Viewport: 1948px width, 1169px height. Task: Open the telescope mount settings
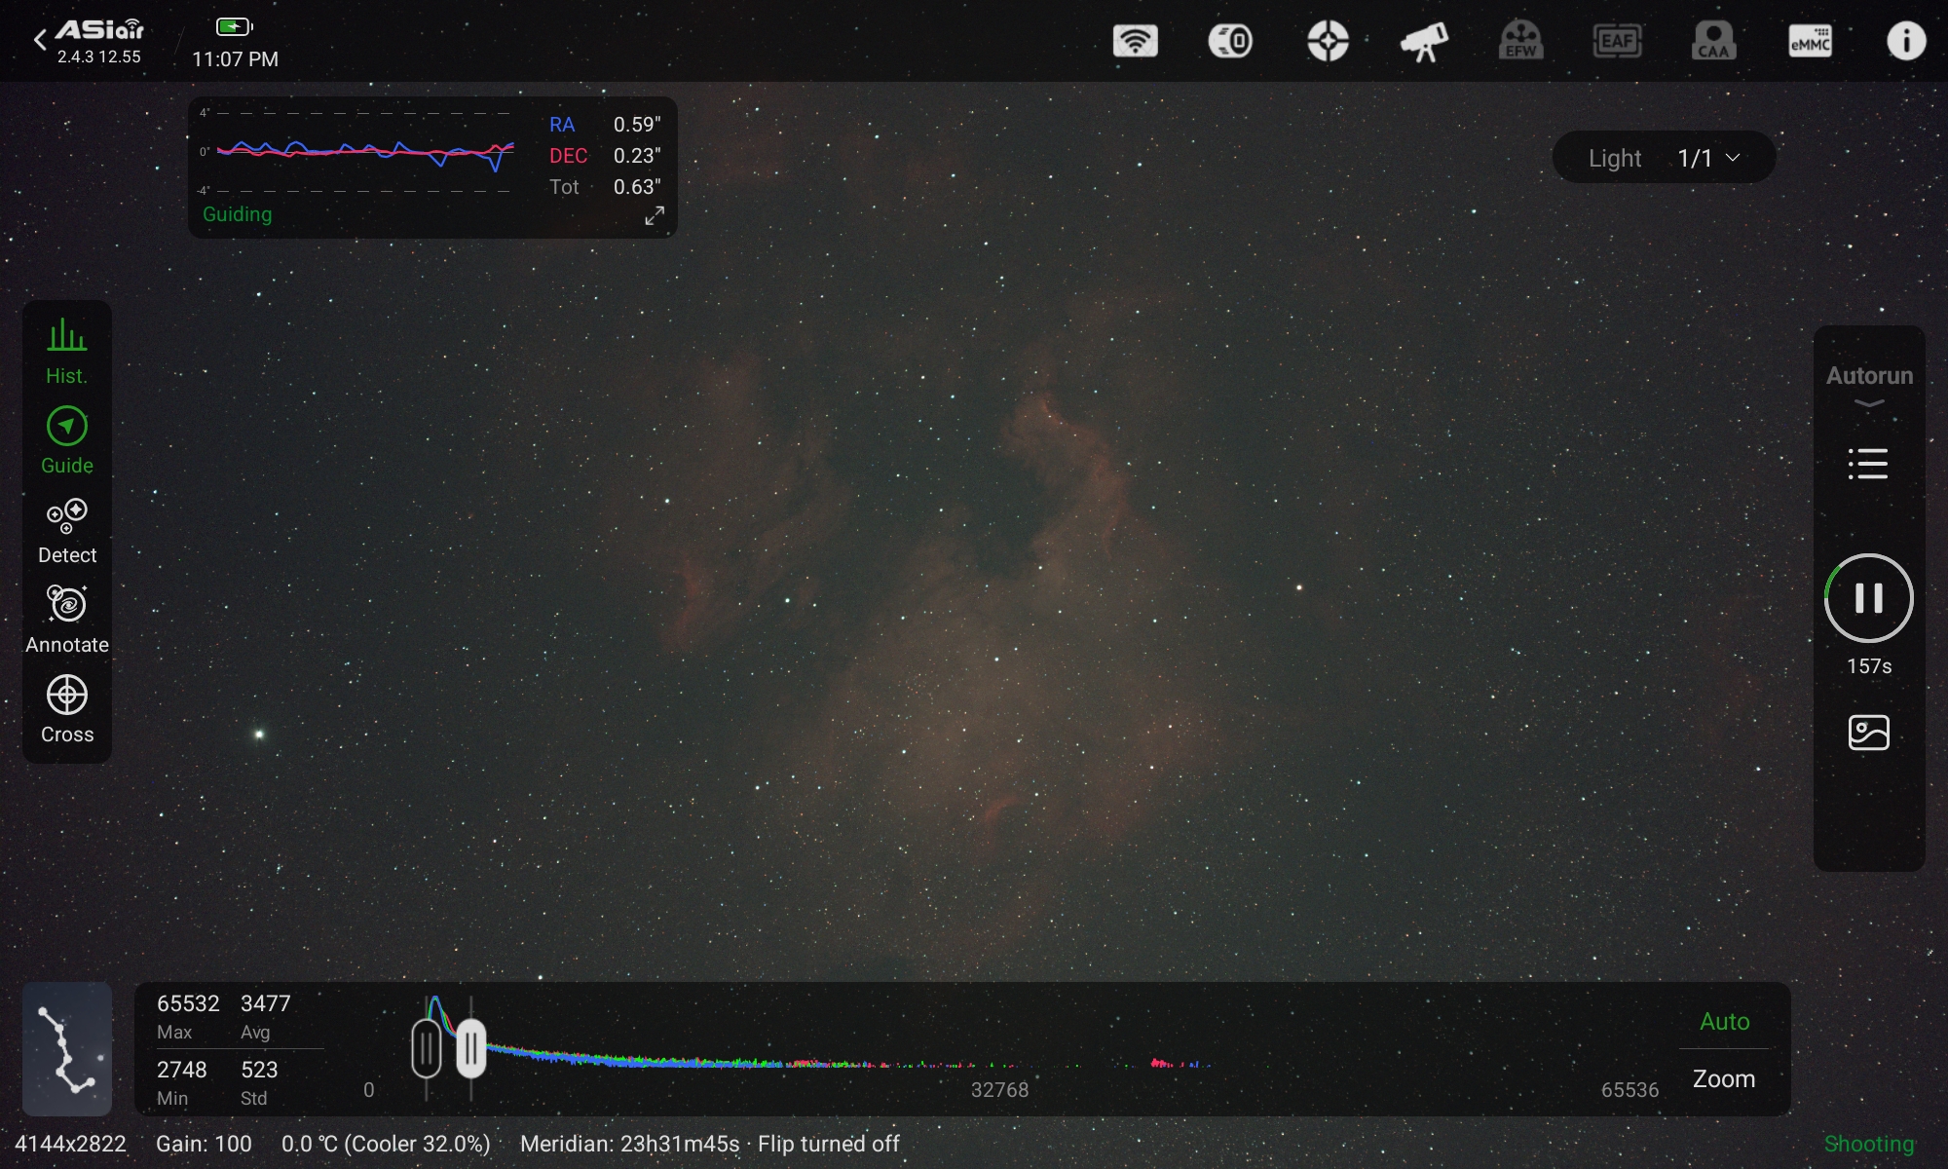[x=1423, y=41]
